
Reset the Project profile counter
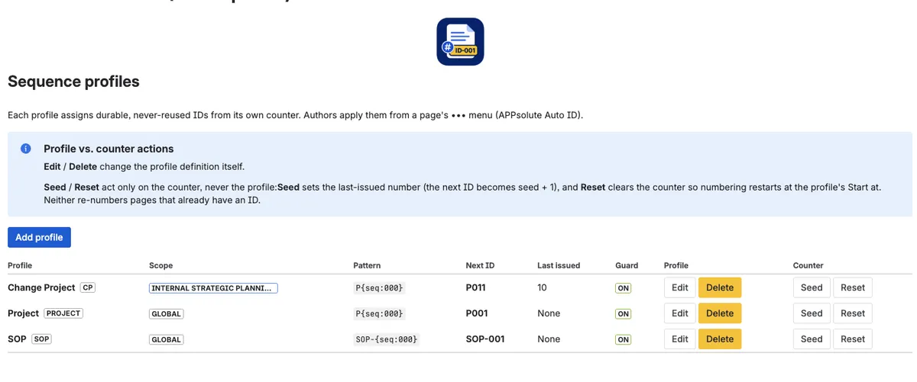coord(853,313)
